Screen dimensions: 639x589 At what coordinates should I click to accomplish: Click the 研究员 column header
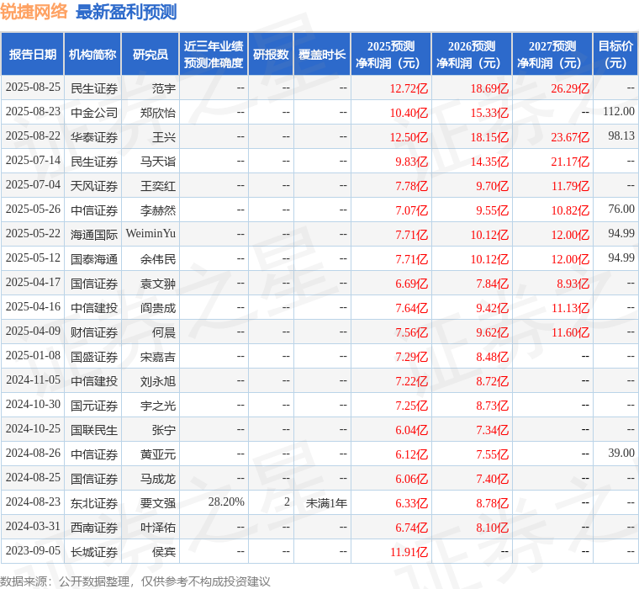pyautogui.click(x=151, y=55)
